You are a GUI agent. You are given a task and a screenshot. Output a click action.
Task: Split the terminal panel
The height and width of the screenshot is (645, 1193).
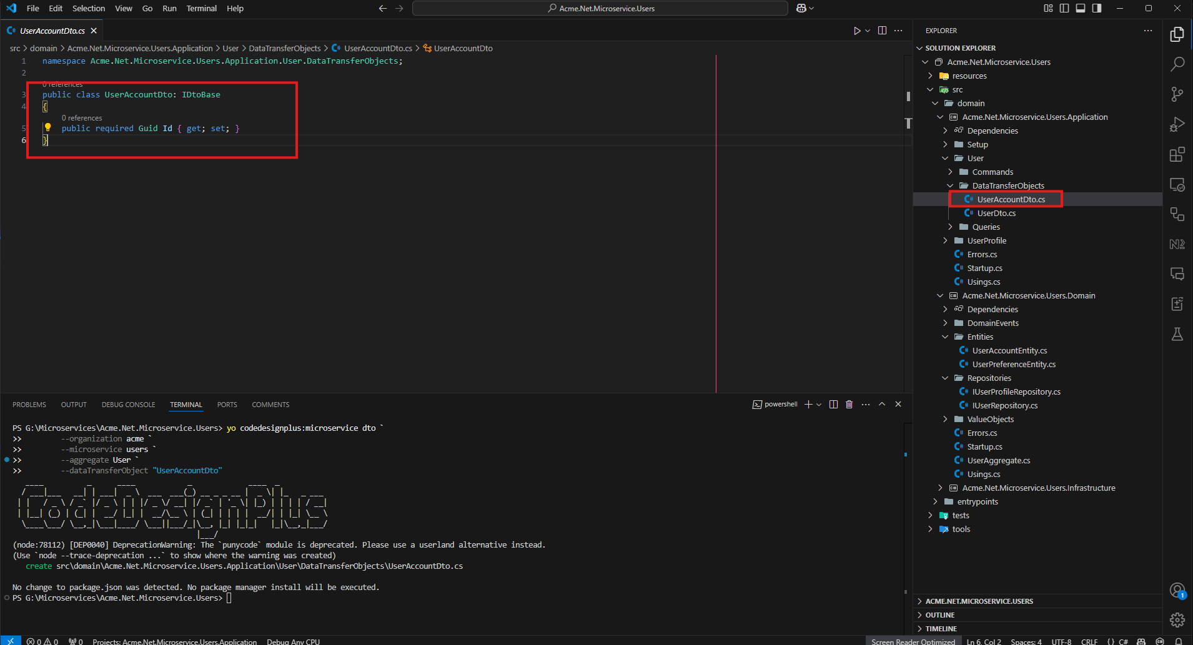[x=833, y=405]
